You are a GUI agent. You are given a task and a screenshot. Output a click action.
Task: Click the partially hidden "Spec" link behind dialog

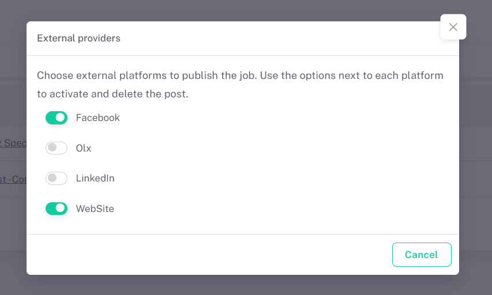(x=14, y=143)
